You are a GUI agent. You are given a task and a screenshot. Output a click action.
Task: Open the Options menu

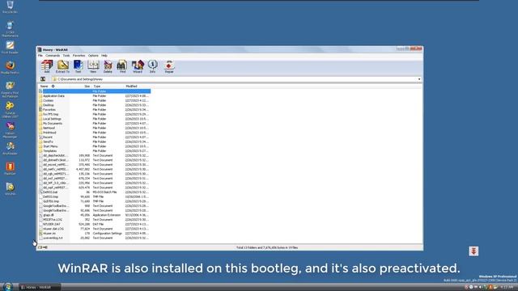click(93, 56)
